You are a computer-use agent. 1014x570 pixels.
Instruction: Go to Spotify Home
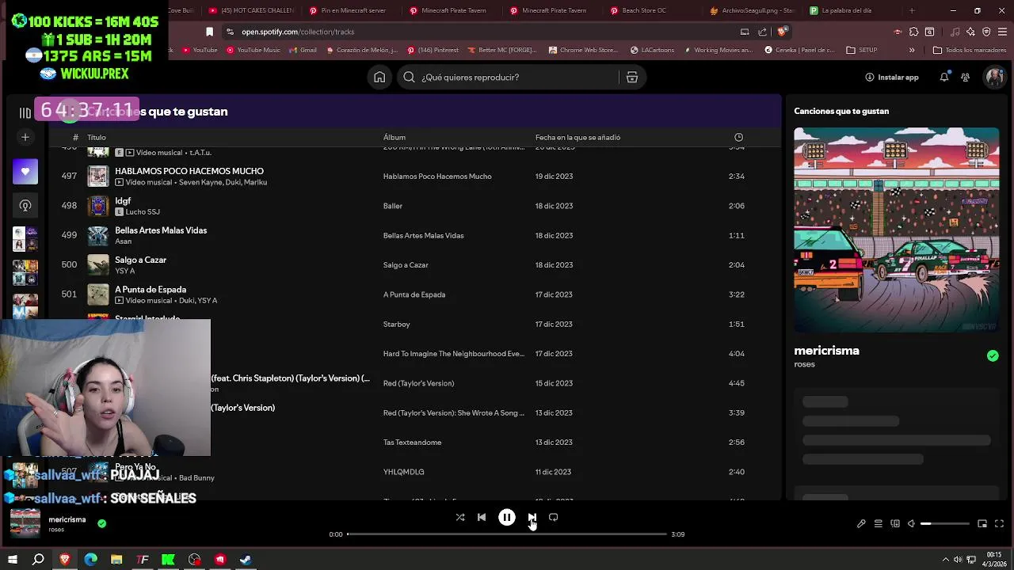pos(379,77)
